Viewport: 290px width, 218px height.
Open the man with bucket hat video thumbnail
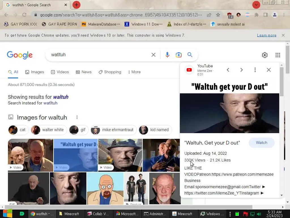pyautogui.click(x=120, y=155)
